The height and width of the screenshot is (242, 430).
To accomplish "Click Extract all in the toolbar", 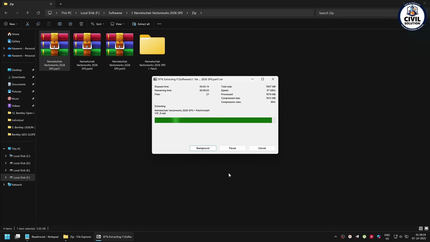I will coord(141,24).
